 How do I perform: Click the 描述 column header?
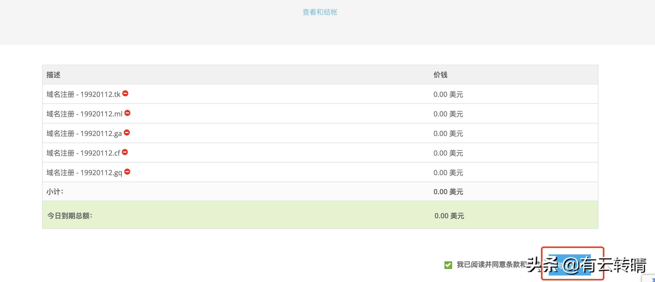[x=53, y=75]
